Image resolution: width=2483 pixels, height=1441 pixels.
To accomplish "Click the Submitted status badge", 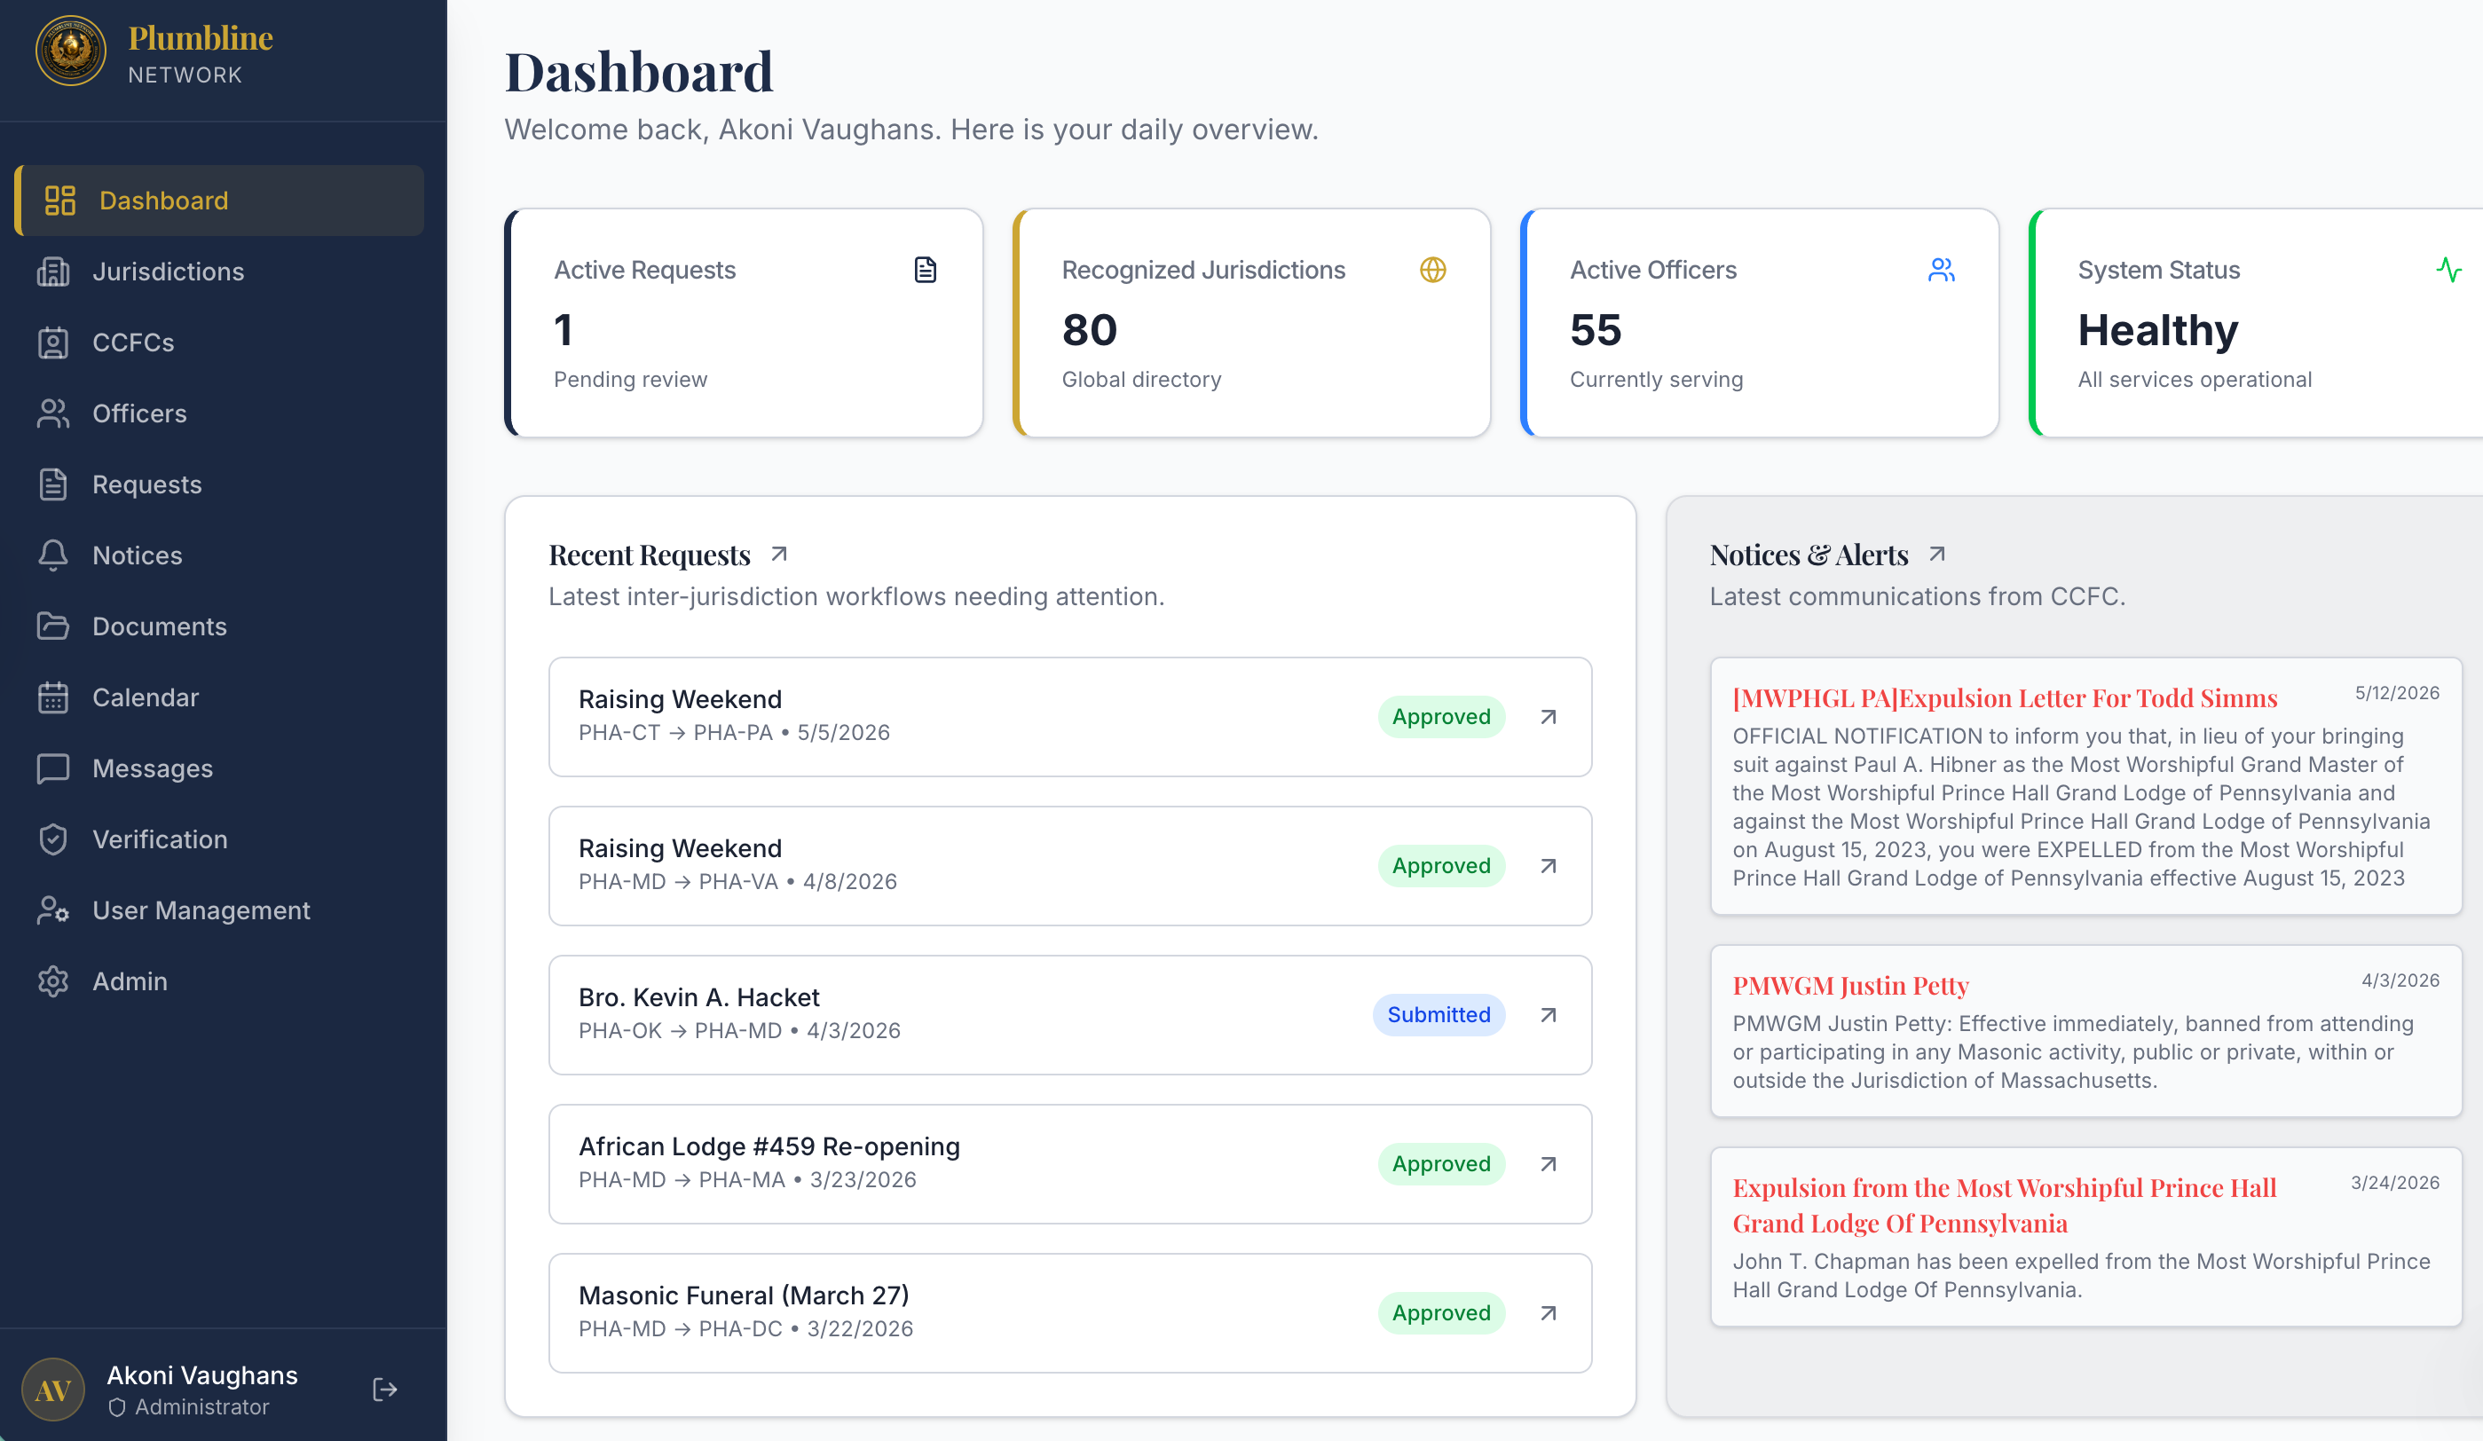I will (1439, 1014).
